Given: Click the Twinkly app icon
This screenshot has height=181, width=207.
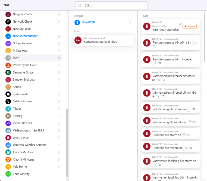Looking at the screenshot, I should tap(8, 116).
